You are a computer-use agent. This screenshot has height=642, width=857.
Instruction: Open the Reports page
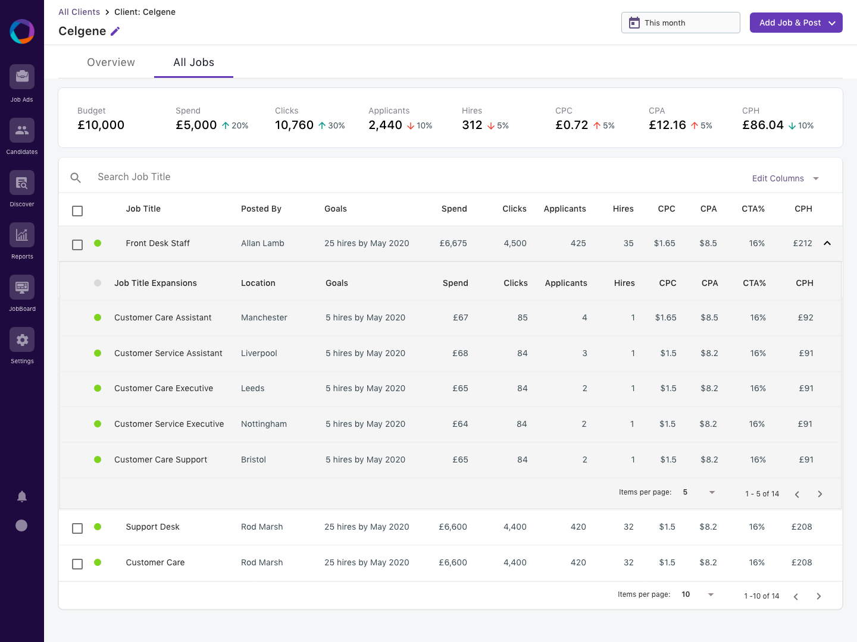[22, 235]
